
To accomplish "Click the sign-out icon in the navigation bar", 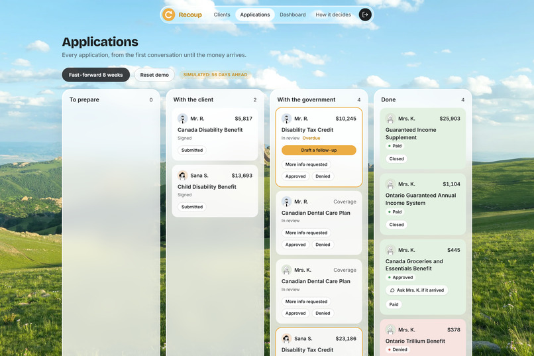I will pyautogui.click(x=365, y=15).
